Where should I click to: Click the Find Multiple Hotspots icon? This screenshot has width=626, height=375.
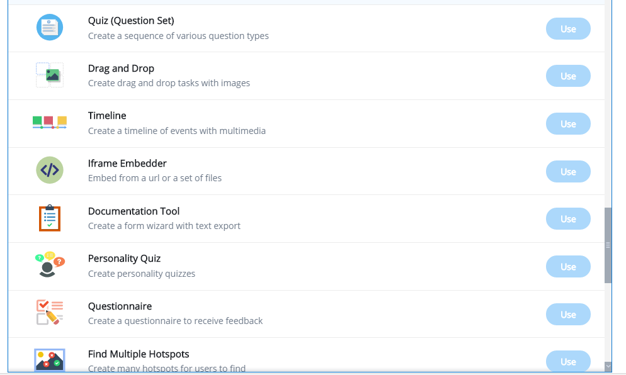coord(50,359)
